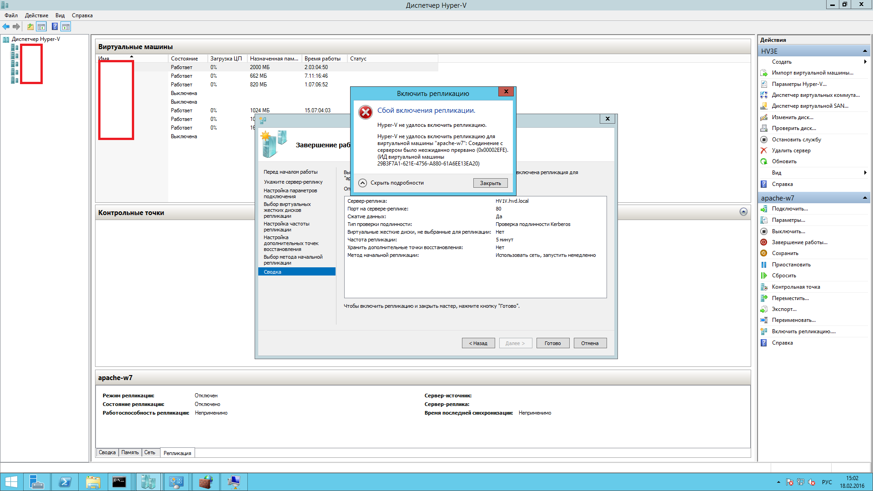The image size is (873, 491).
Task: Switch to the Репликация tab
Action: (177, 453)
